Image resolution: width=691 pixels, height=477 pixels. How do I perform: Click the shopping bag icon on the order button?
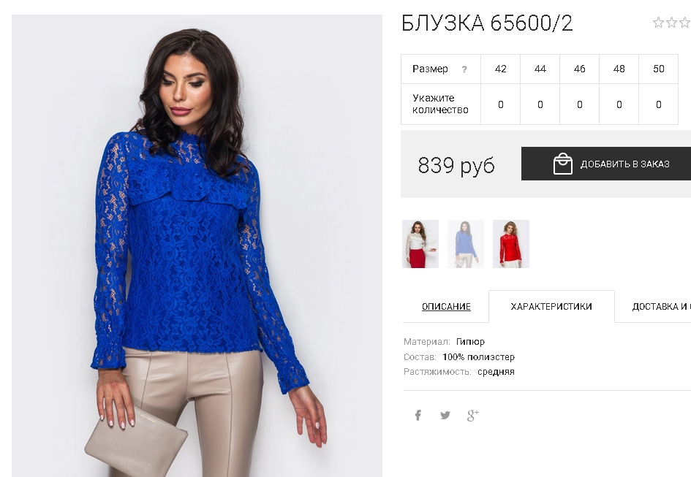click(563, 164)
